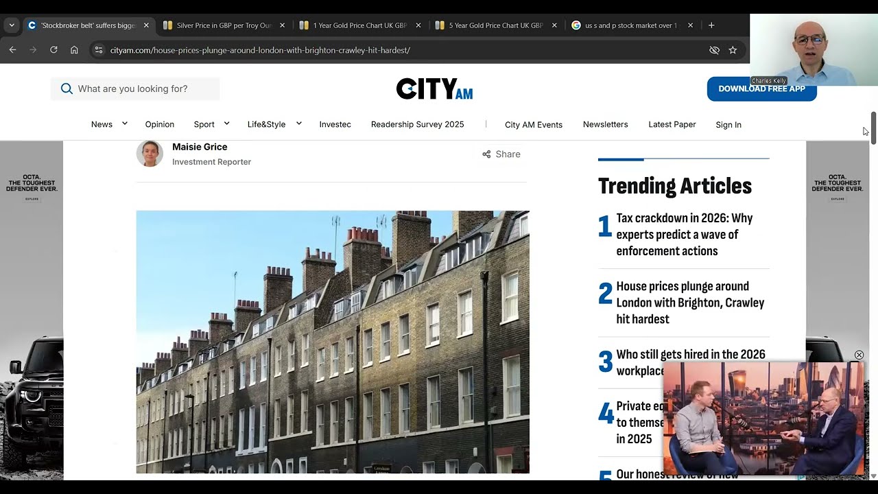
Task: Close the Silver Price tab
Action: (x=282, y=25)
